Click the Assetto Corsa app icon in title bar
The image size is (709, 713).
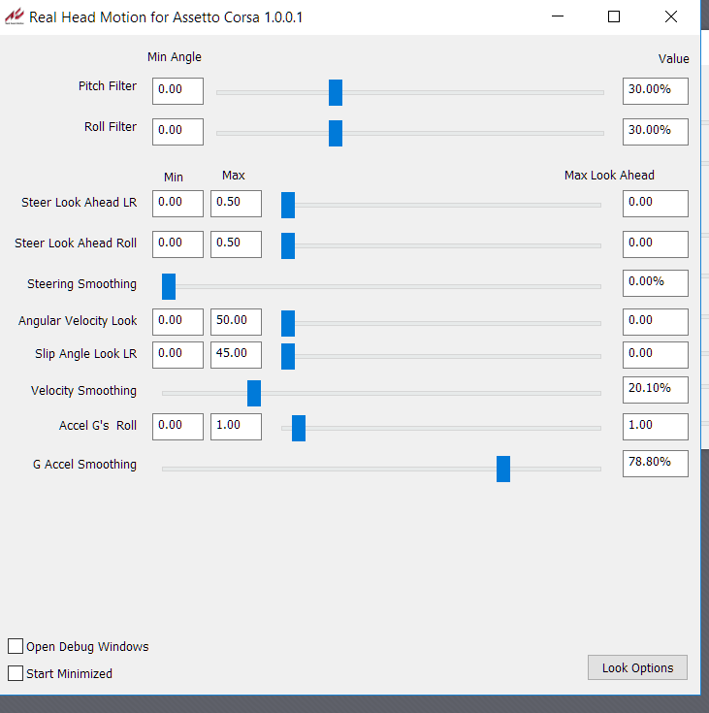[x=15, y=16]
